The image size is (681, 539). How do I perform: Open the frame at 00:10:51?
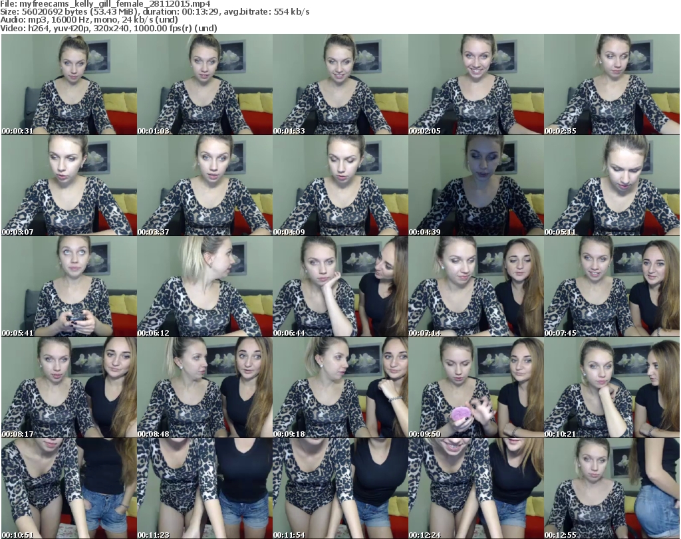[x=69, y=488]
